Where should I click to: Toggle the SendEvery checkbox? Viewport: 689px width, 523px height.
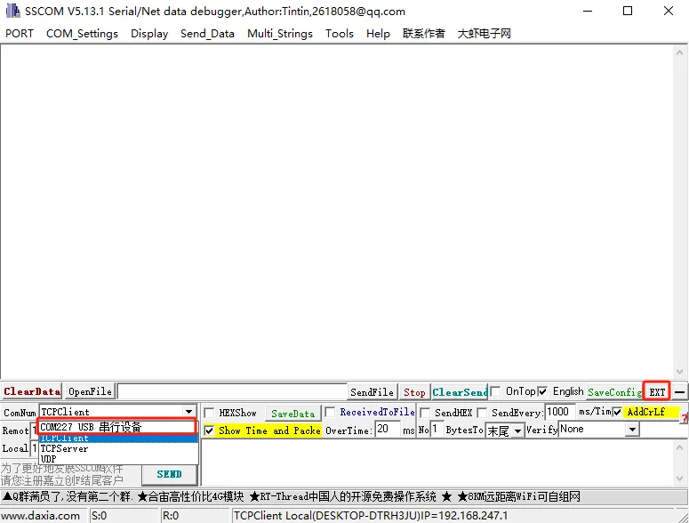(483, 414)
